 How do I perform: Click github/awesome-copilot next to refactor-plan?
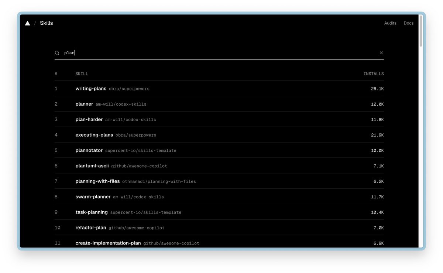pyautogui.click(x=137, y=228)
